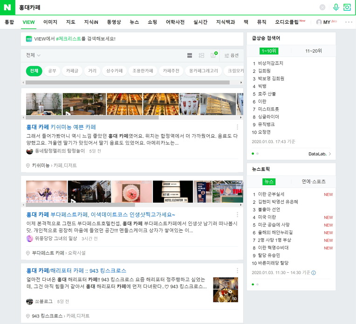Click the image strip scrollbar of the 키쉬미뇽 post
The width and height of the screenshot is (356, 324).
click(92, 117)
